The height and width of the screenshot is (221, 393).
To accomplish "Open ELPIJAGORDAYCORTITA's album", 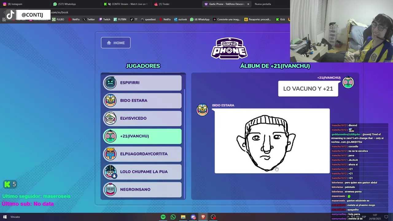I will [x=142, y=154].
